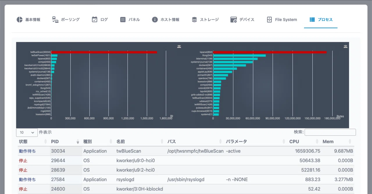The image size is (372, 194).
Task: Click the info circle icon beside ホスト情報
Action: click(155, 20)
